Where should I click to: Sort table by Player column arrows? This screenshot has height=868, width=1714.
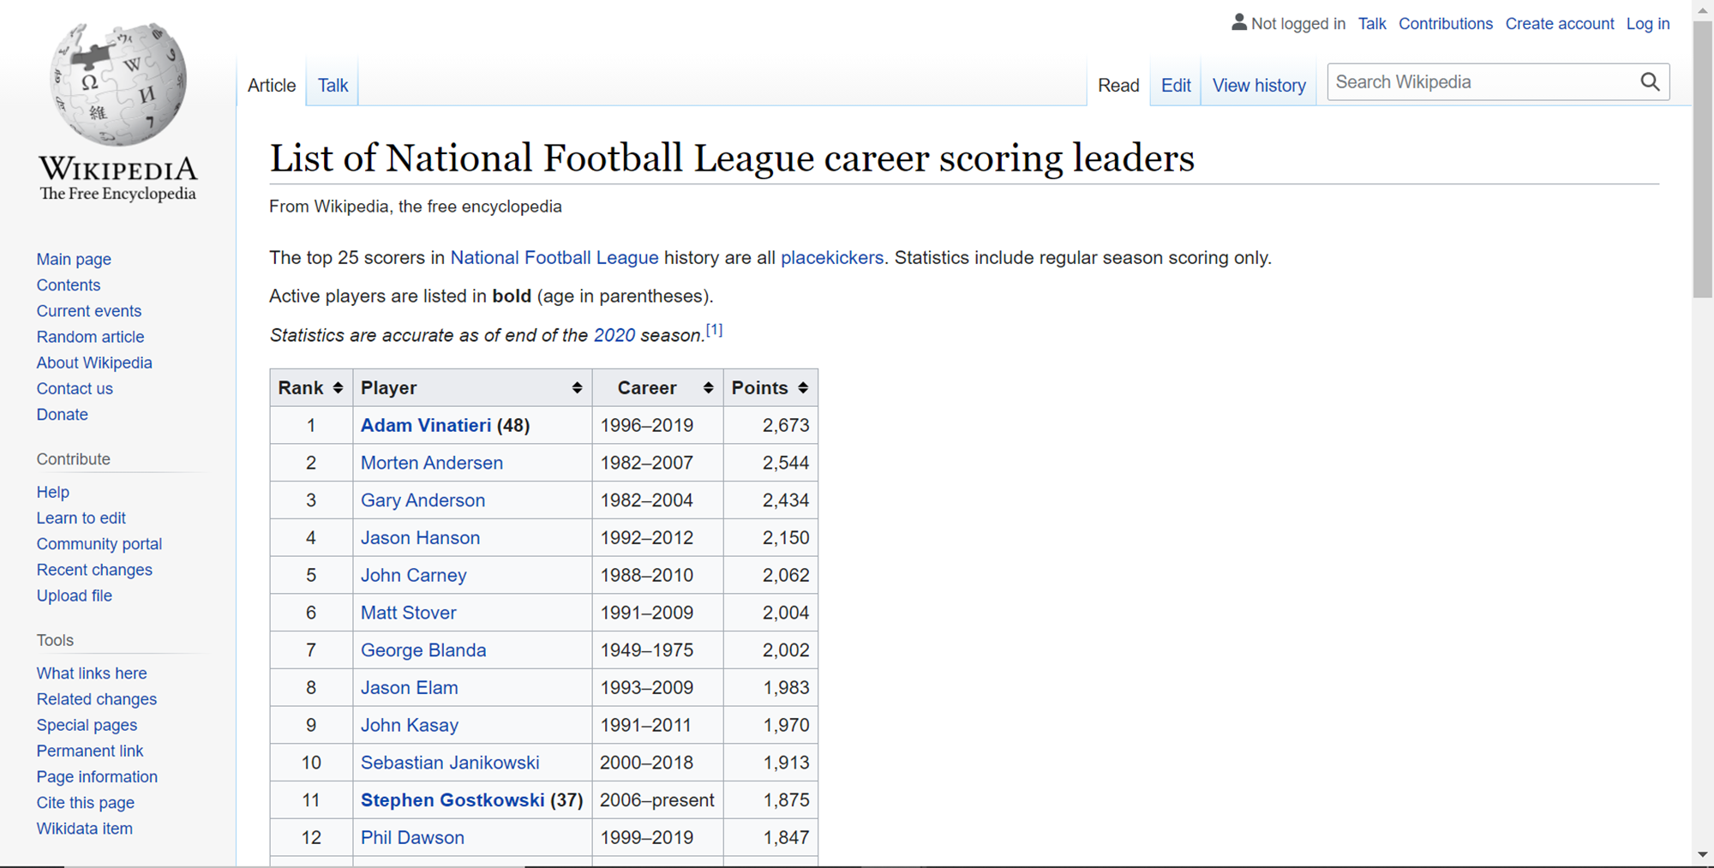click(x=577, y=388)
